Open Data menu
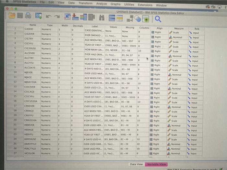Viewport: 227px width, 170px height. [71, 3]
